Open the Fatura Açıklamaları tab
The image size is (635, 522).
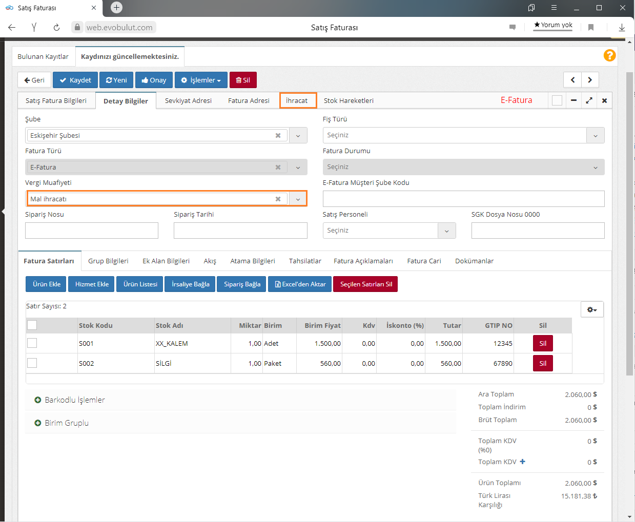(x=363, y=261)
